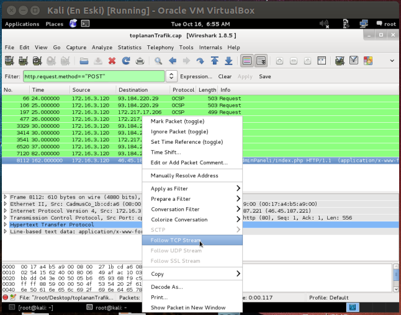The width and height of the screenshot is (401, 315).
Task: Open the Telephony menu
Action: point(160,48)
